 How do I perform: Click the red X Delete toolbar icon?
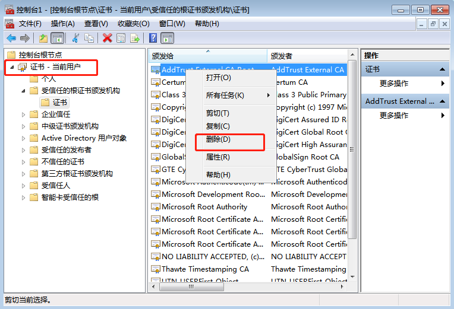(108, 38)
